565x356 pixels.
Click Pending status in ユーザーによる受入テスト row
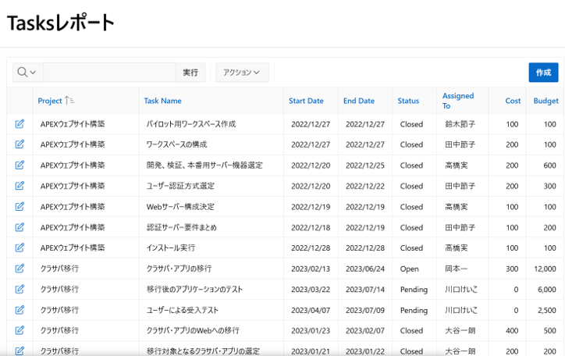click(x=414, y=310)
